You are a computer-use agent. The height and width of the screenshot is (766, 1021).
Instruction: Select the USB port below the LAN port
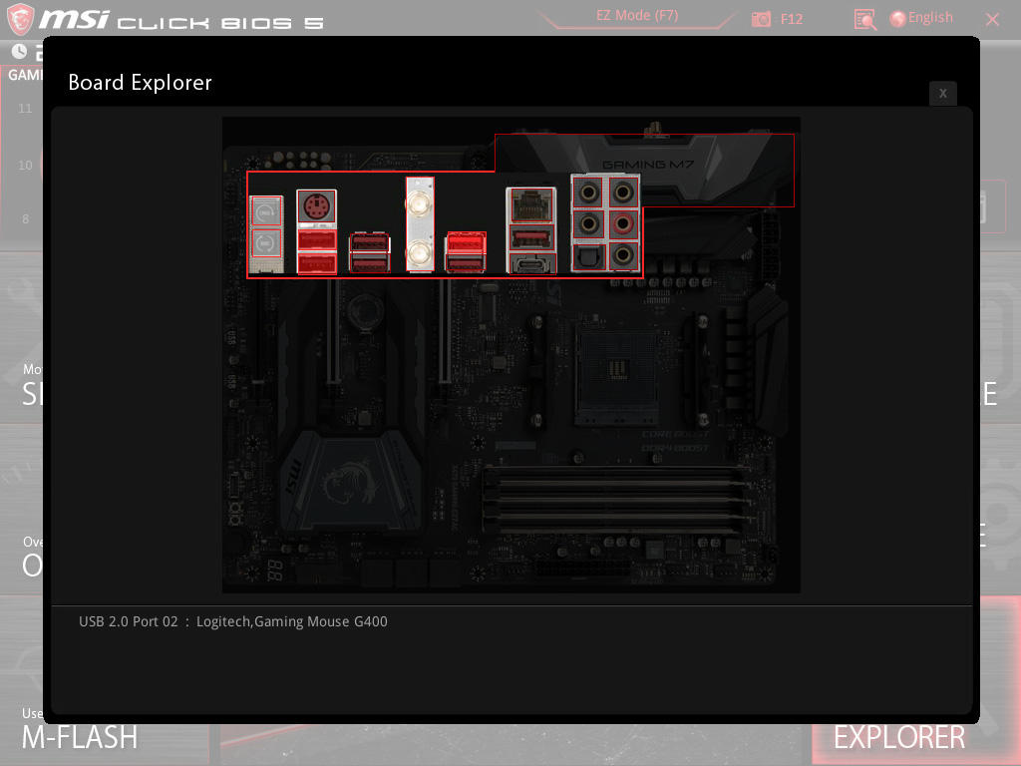click(x=531, y=238)
